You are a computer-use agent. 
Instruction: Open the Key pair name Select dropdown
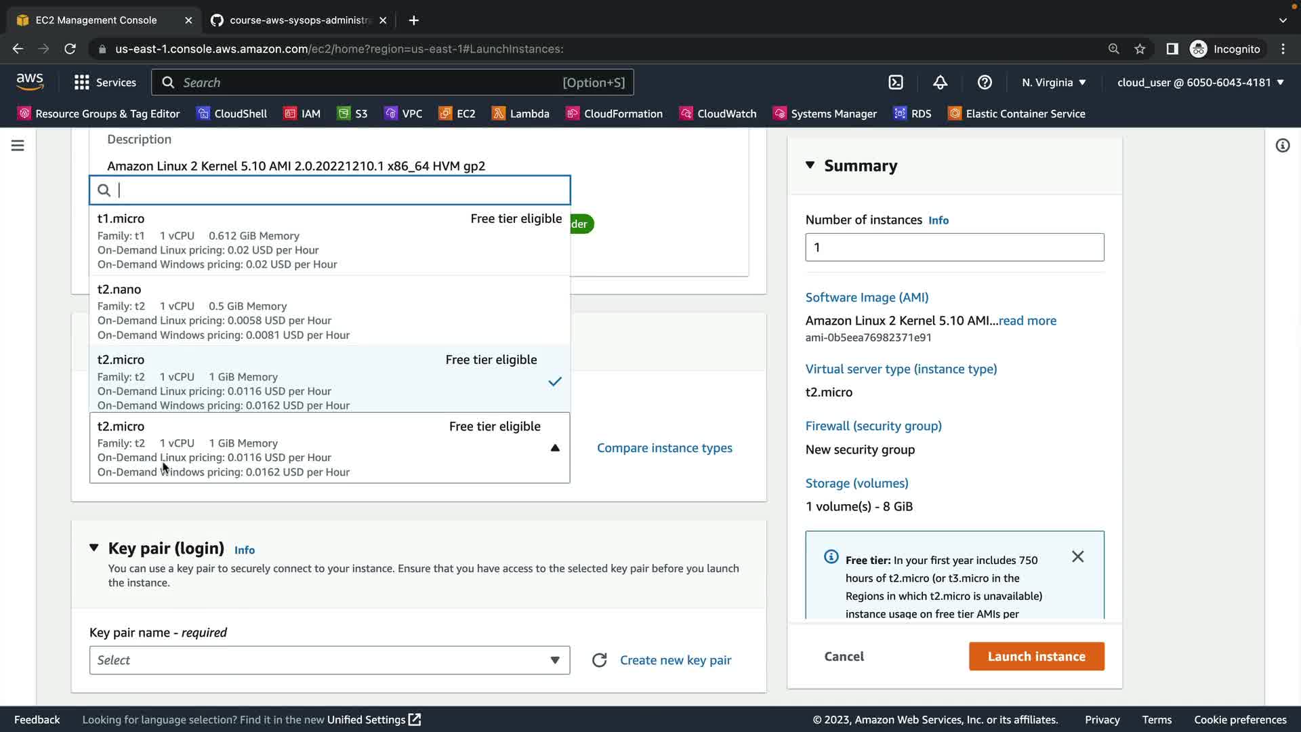click(x=329, y=660)
